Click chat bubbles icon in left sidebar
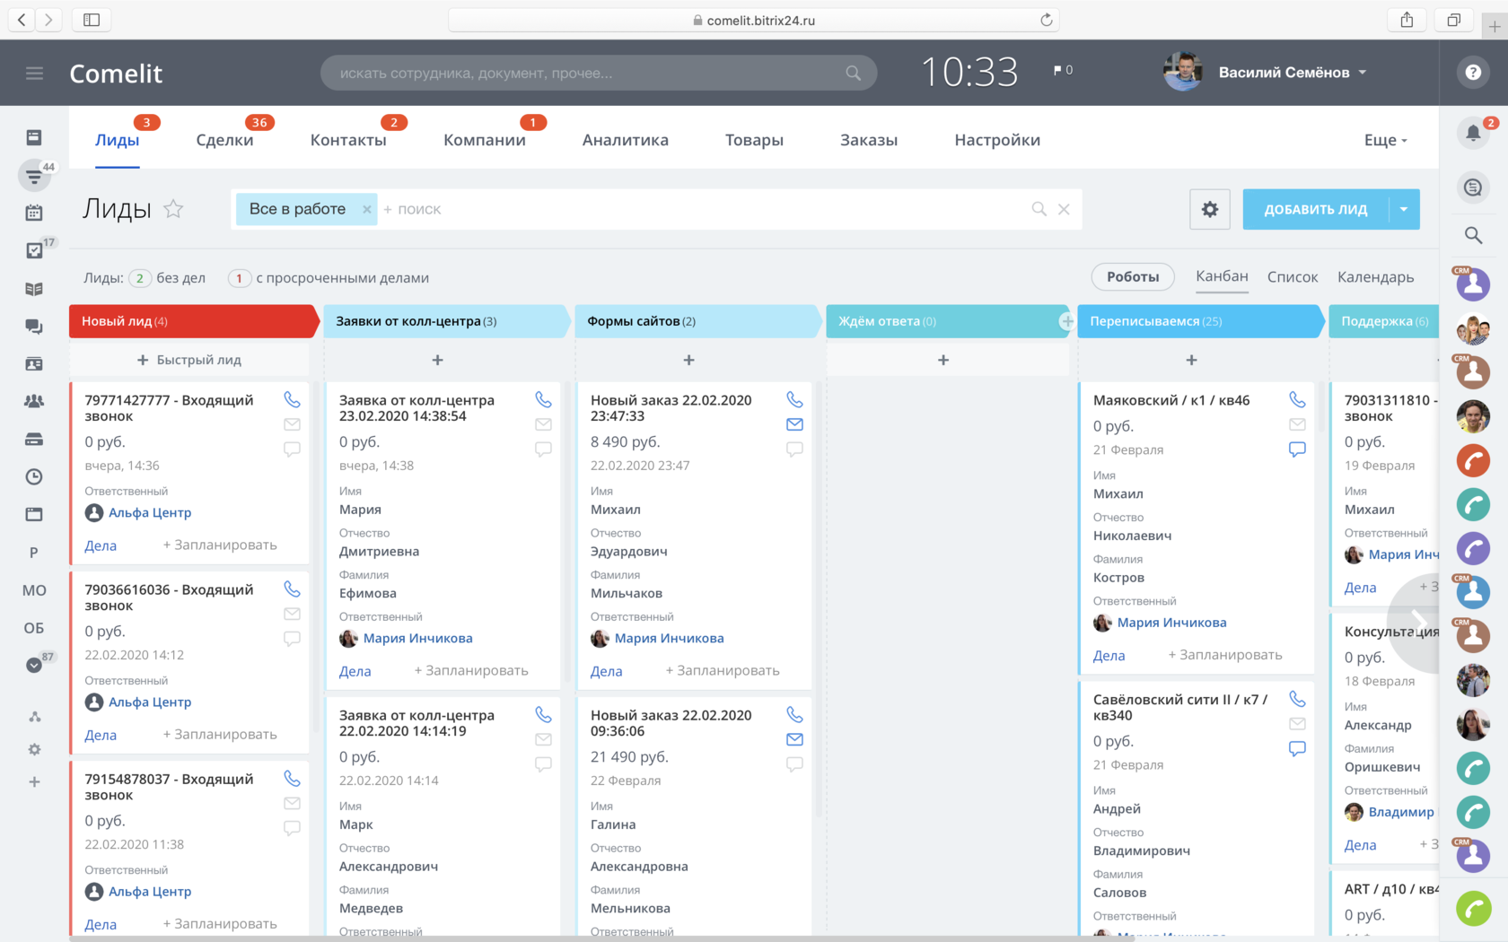1508x942 pixels. pos(34,327)
